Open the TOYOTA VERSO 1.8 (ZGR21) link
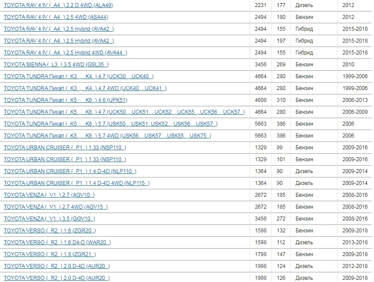 (x=50, y=255)
